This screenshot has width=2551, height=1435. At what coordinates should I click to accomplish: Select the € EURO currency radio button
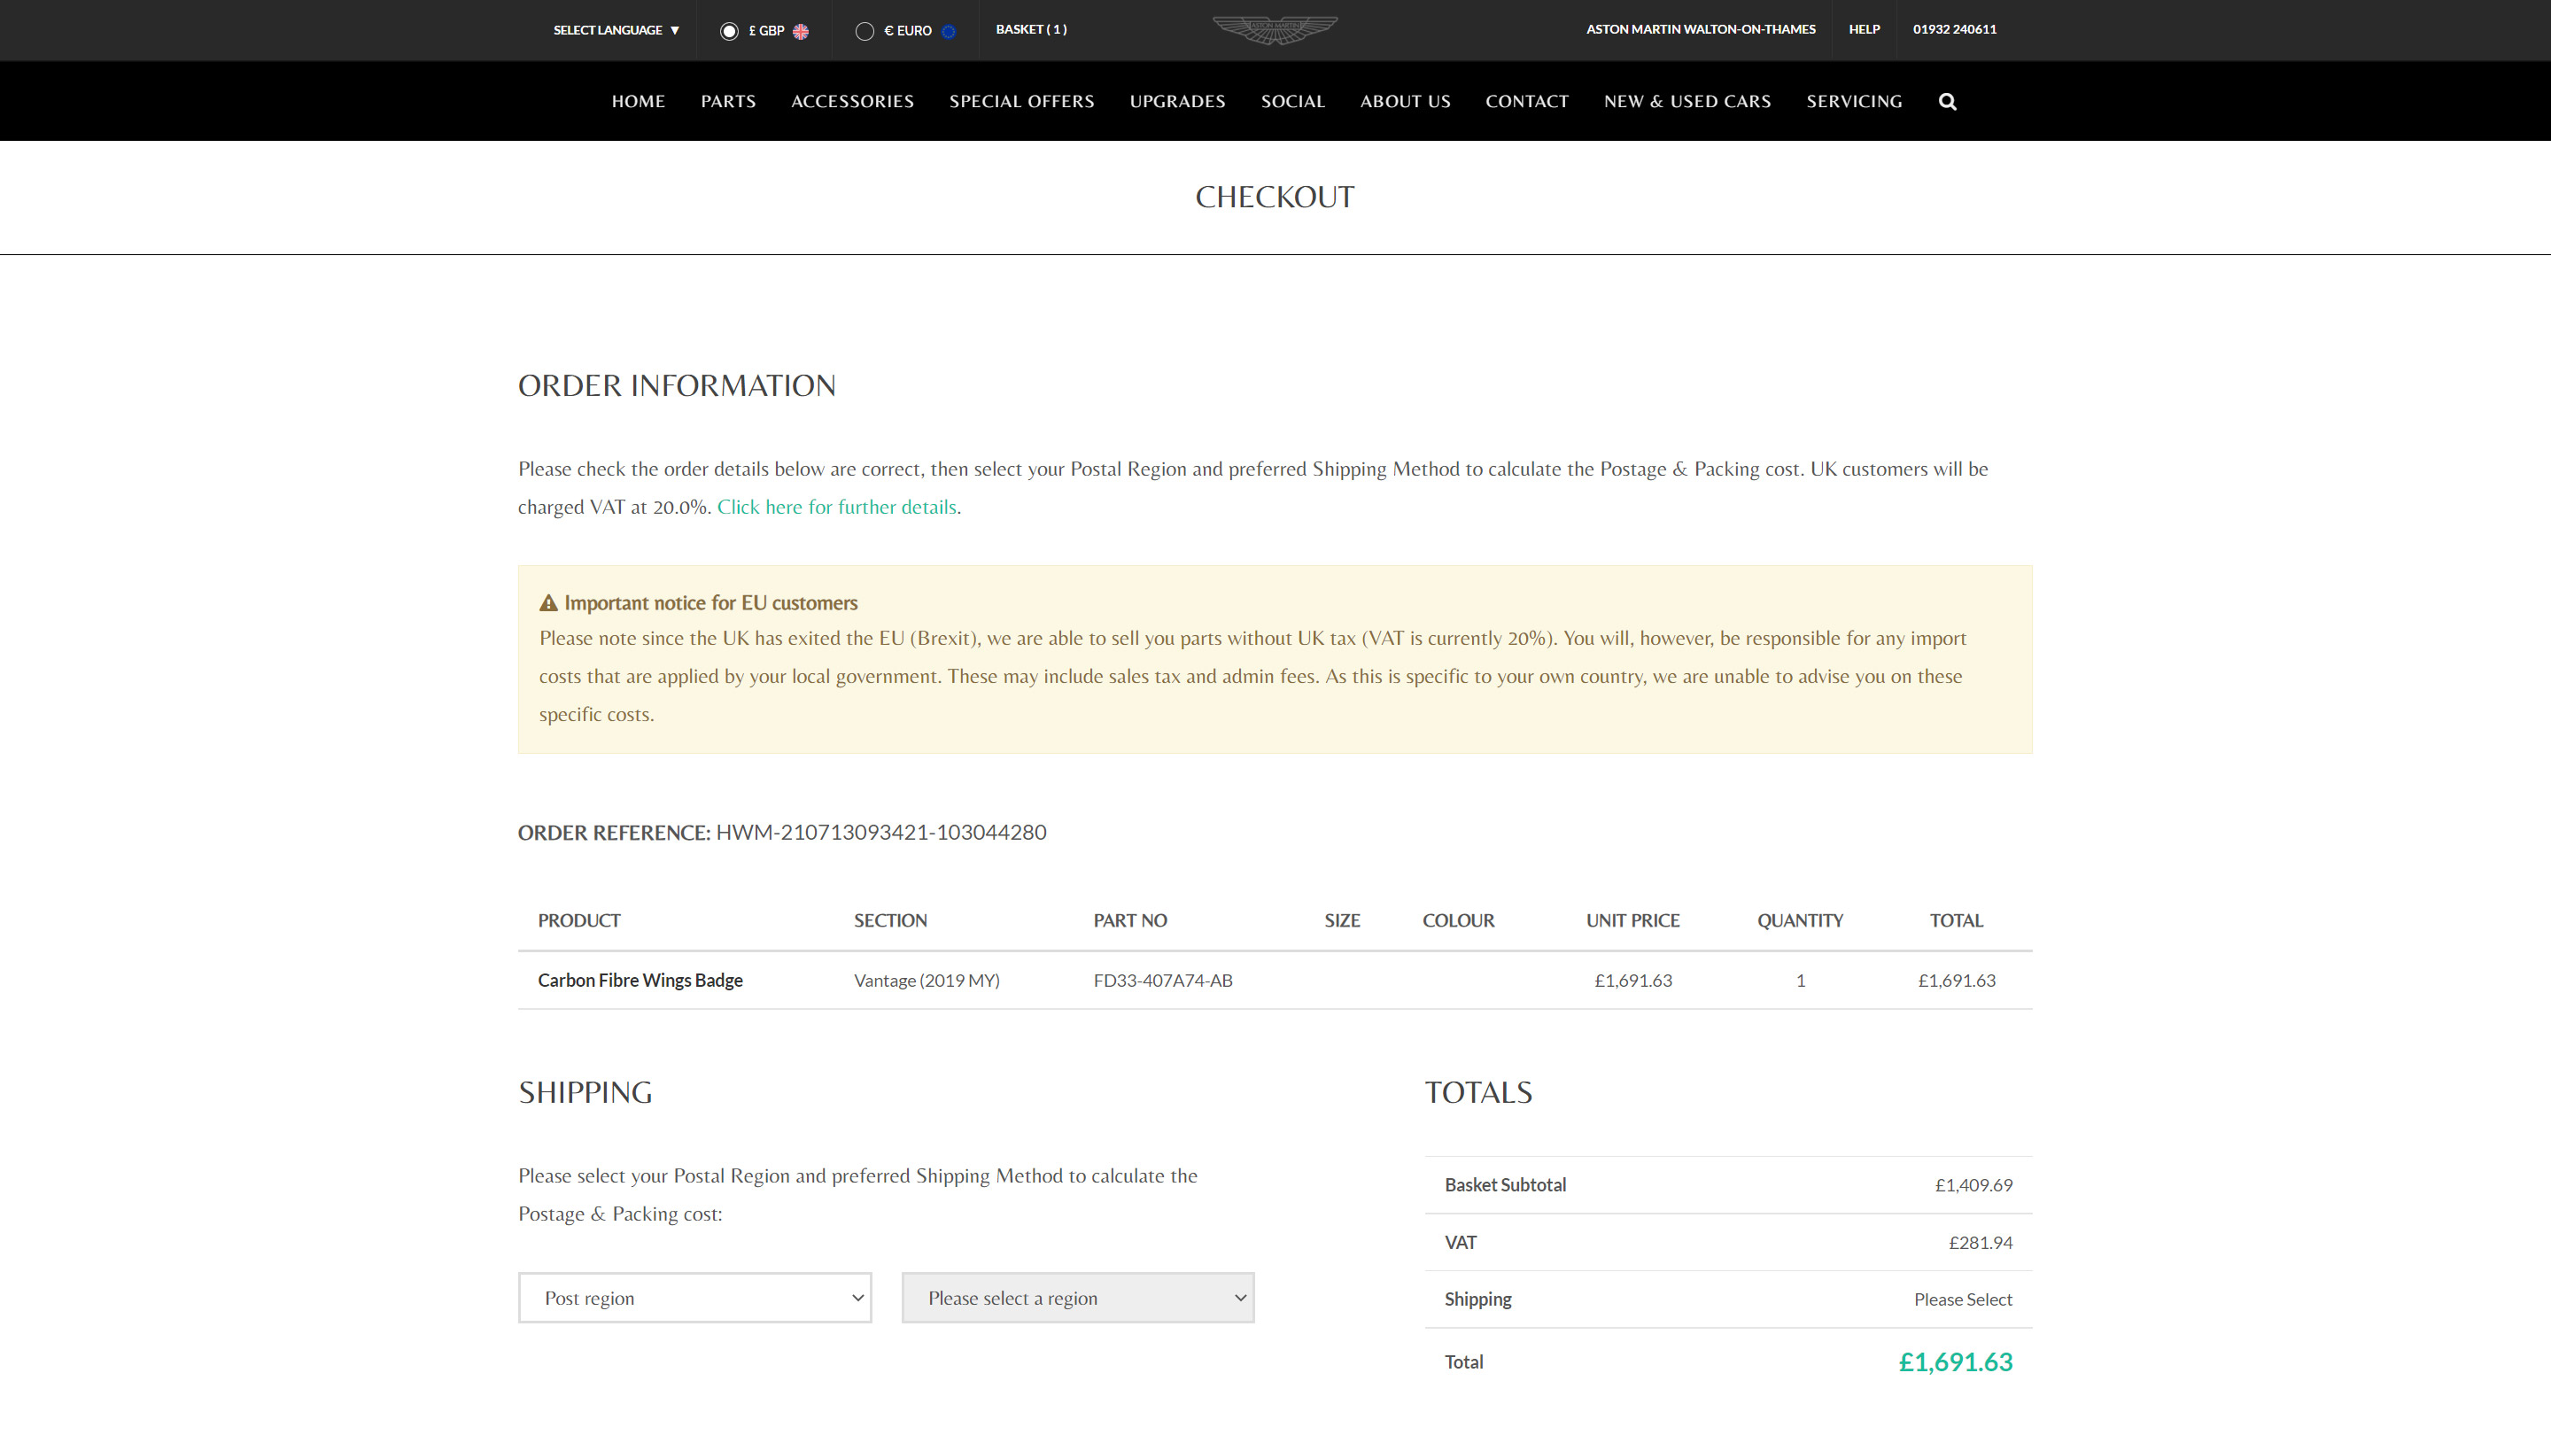click(x=865, y=31)
